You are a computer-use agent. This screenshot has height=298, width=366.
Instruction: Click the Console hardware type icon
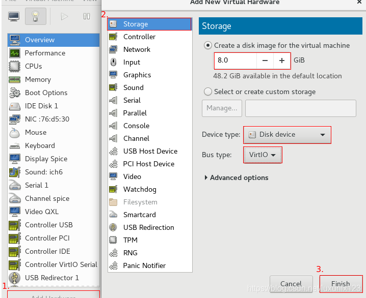(x=113, y=126)
